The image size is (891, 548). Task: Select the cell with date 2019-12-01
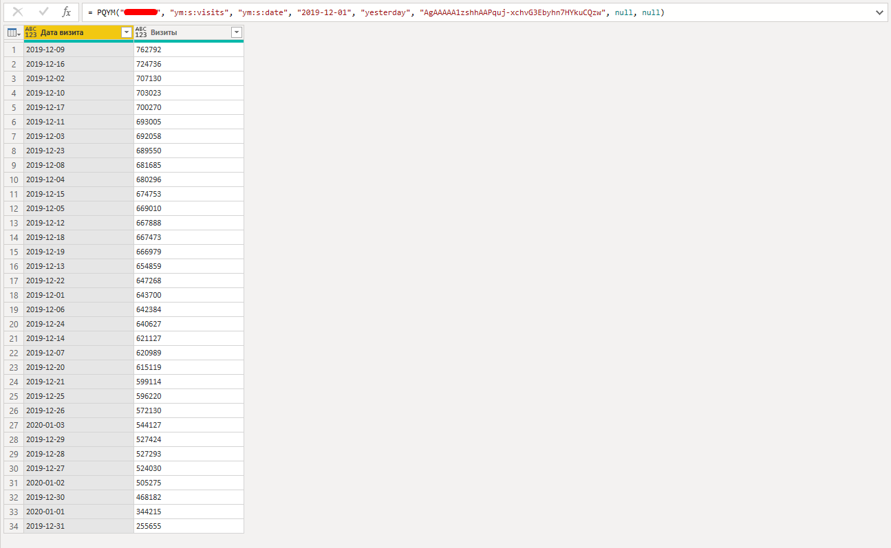[x=78, y=295]
